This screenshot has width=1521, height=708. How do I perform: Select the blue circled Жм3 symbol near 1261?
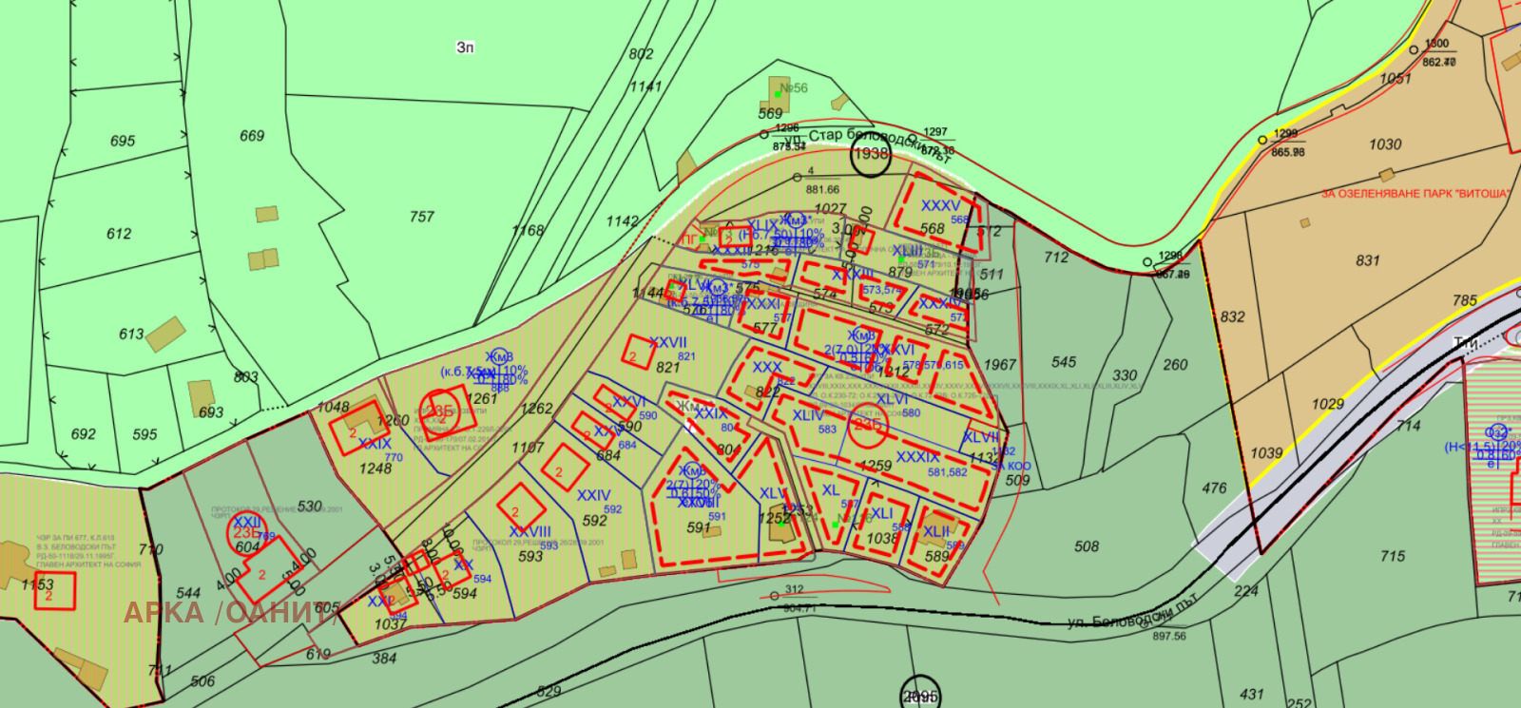click(x=499, y=356)
